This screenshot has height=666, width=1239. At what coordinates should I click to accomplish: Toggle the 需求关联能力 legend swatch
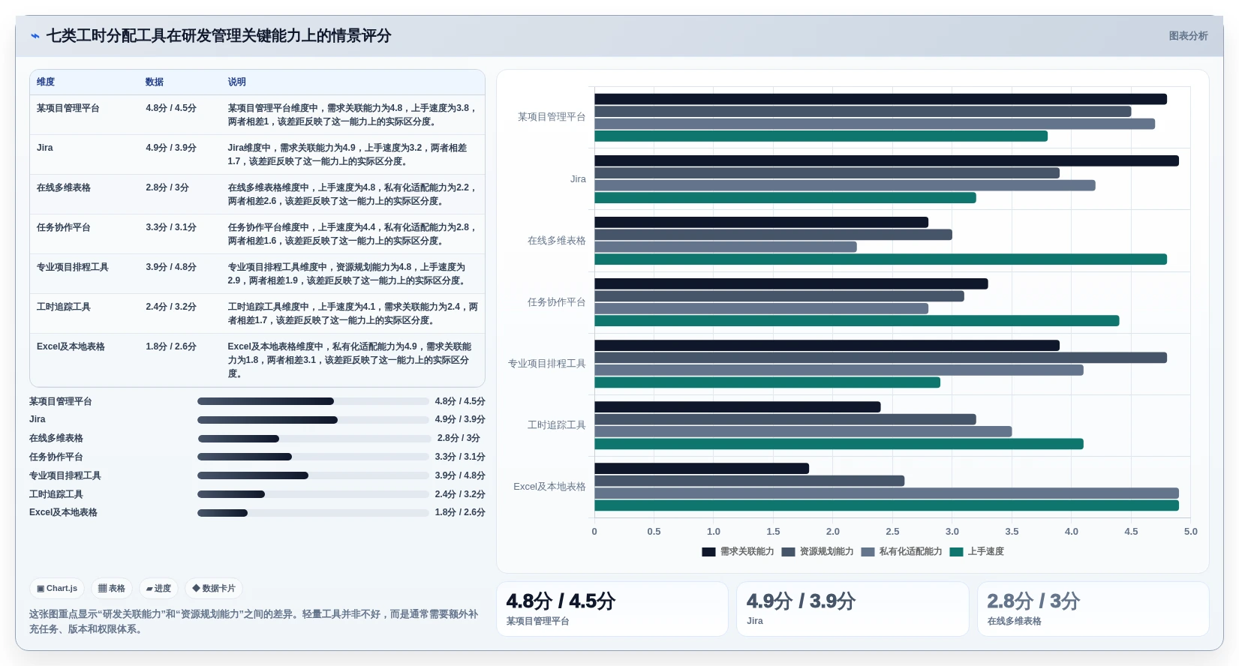pyautogui.click(x=708, y=552)
